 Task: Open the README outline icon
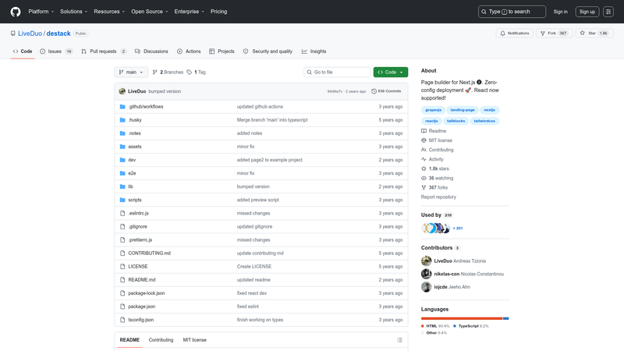click(x=399, y=340)
